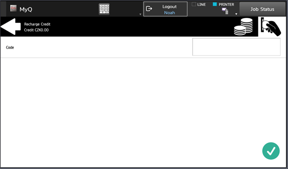
Task: Click the MyQ application logo
Action: [13, 8]
